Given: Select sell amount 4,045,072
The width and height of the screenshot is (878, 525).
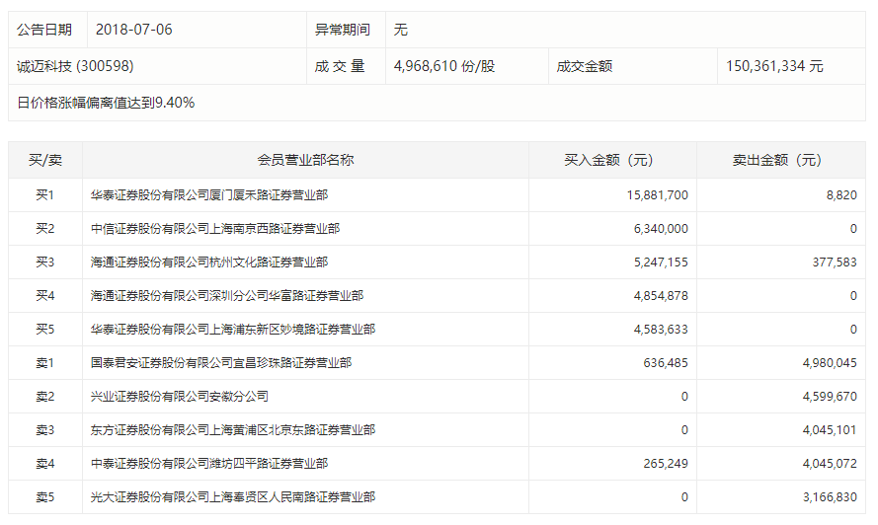Looking at the screenshot, I should (830, 464).
